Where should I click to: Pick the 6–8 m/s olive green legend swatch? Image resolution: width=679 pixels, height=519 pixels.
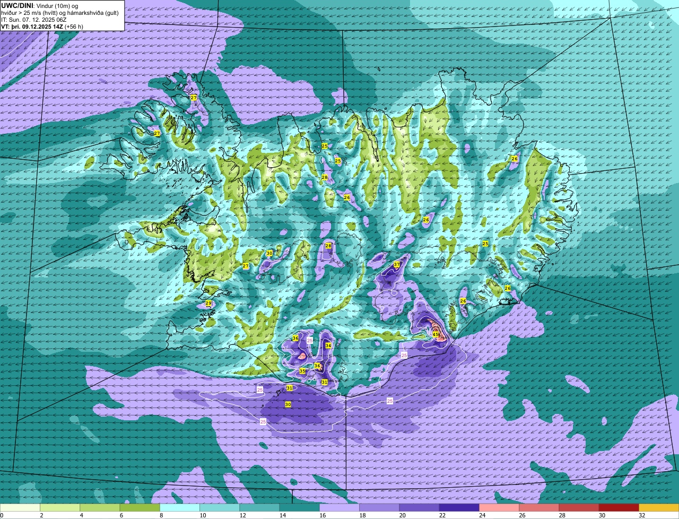click(140, 508)
